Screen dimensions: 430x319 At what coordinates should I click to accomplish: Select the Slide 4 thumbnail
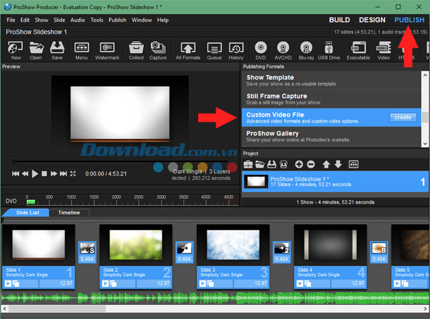pos(331,244)
